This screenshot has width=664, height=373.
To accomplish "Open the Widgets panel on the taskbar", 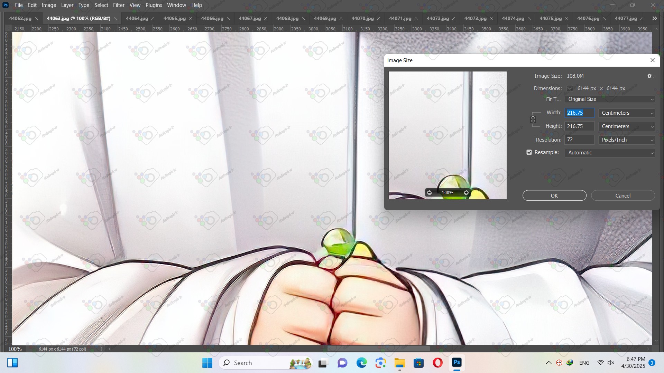I will 12,363.
